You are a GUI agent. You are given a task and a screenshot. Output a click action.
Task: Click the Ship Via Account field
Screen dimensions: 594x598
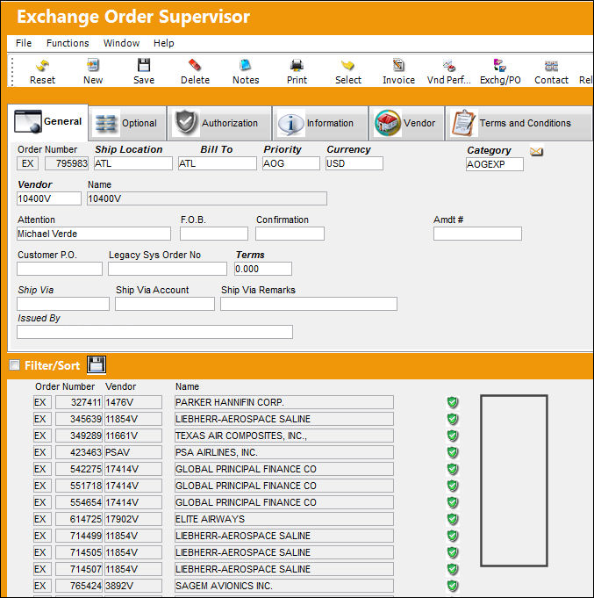tap(165, 304)
